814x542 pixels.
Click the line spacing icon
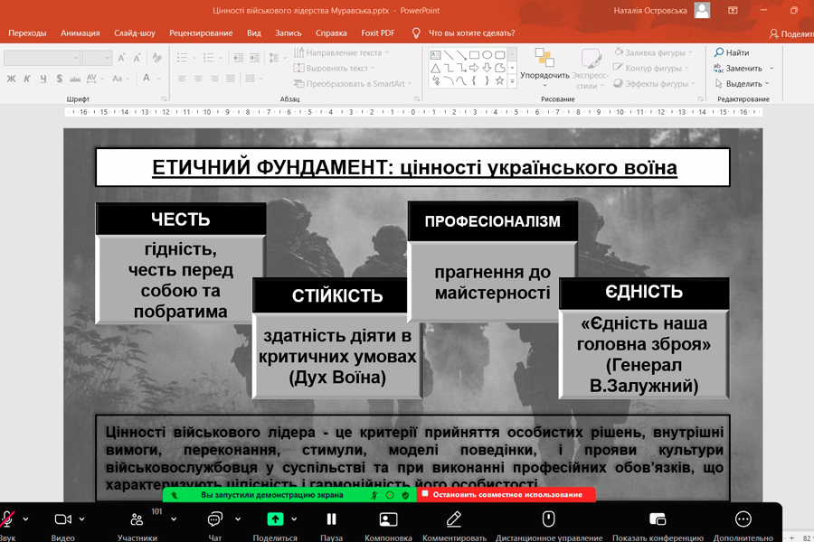tap(273, 58)
